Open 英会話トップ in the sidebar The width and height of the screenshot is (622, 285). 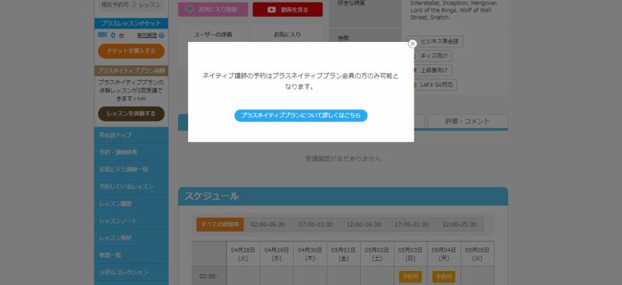coord(131,135)
